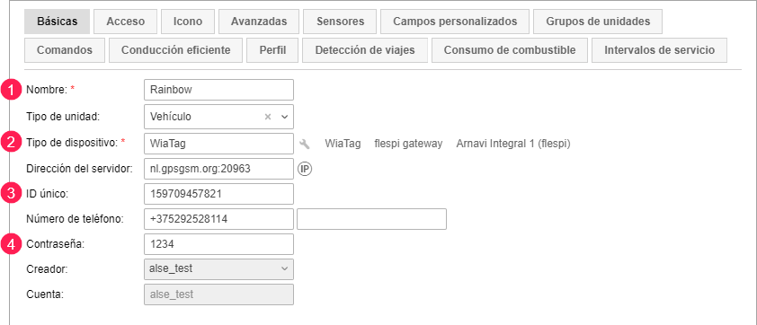Choose the flespi gateway device suggestion
The image size is (757, 325).
tap(408, 144)
